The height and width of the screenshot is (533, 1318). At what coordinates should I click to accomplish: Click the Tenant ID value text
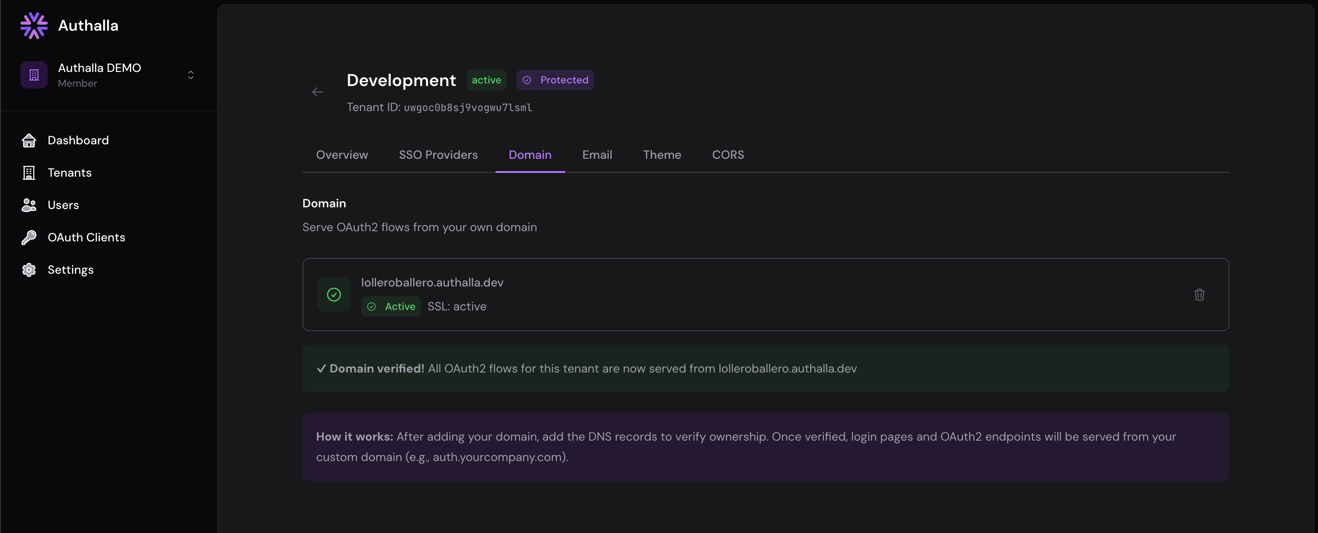[468, 107]
